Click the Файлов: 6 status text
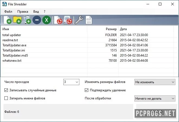 [12, 112]
